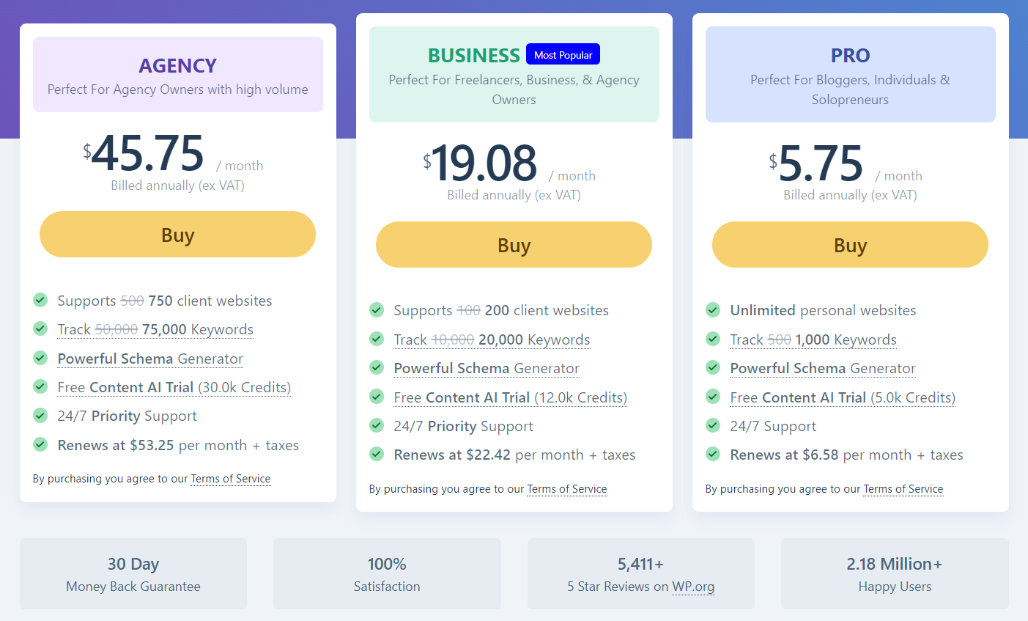This screenshot has width=1028, height=621.
Task: Click the Buy button for Business plan
Action: click(x=514, y=245)
